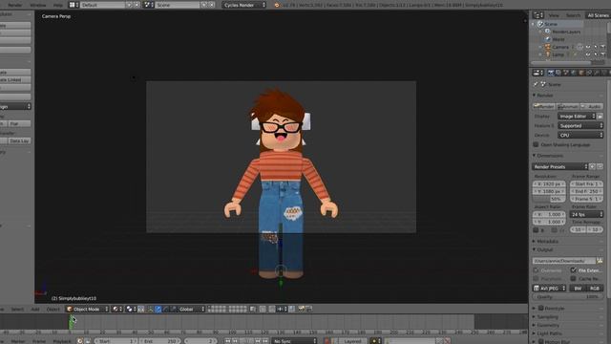Open the World properties tab icon
This screenshot has width=611, height=344.
click(x=574, y=73)
